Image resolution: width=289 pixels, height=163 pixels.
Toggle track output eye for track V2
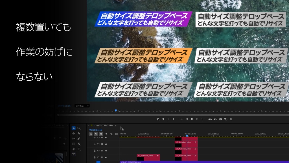(106, 157)
